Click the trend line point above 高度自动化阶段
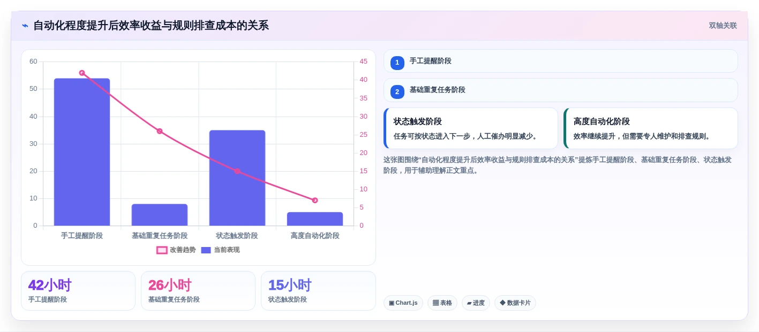The image size is (759, 332). [315, 200]
